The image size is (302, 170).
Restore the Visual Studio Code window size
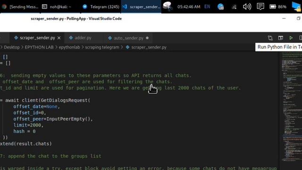tap(299, 18)
